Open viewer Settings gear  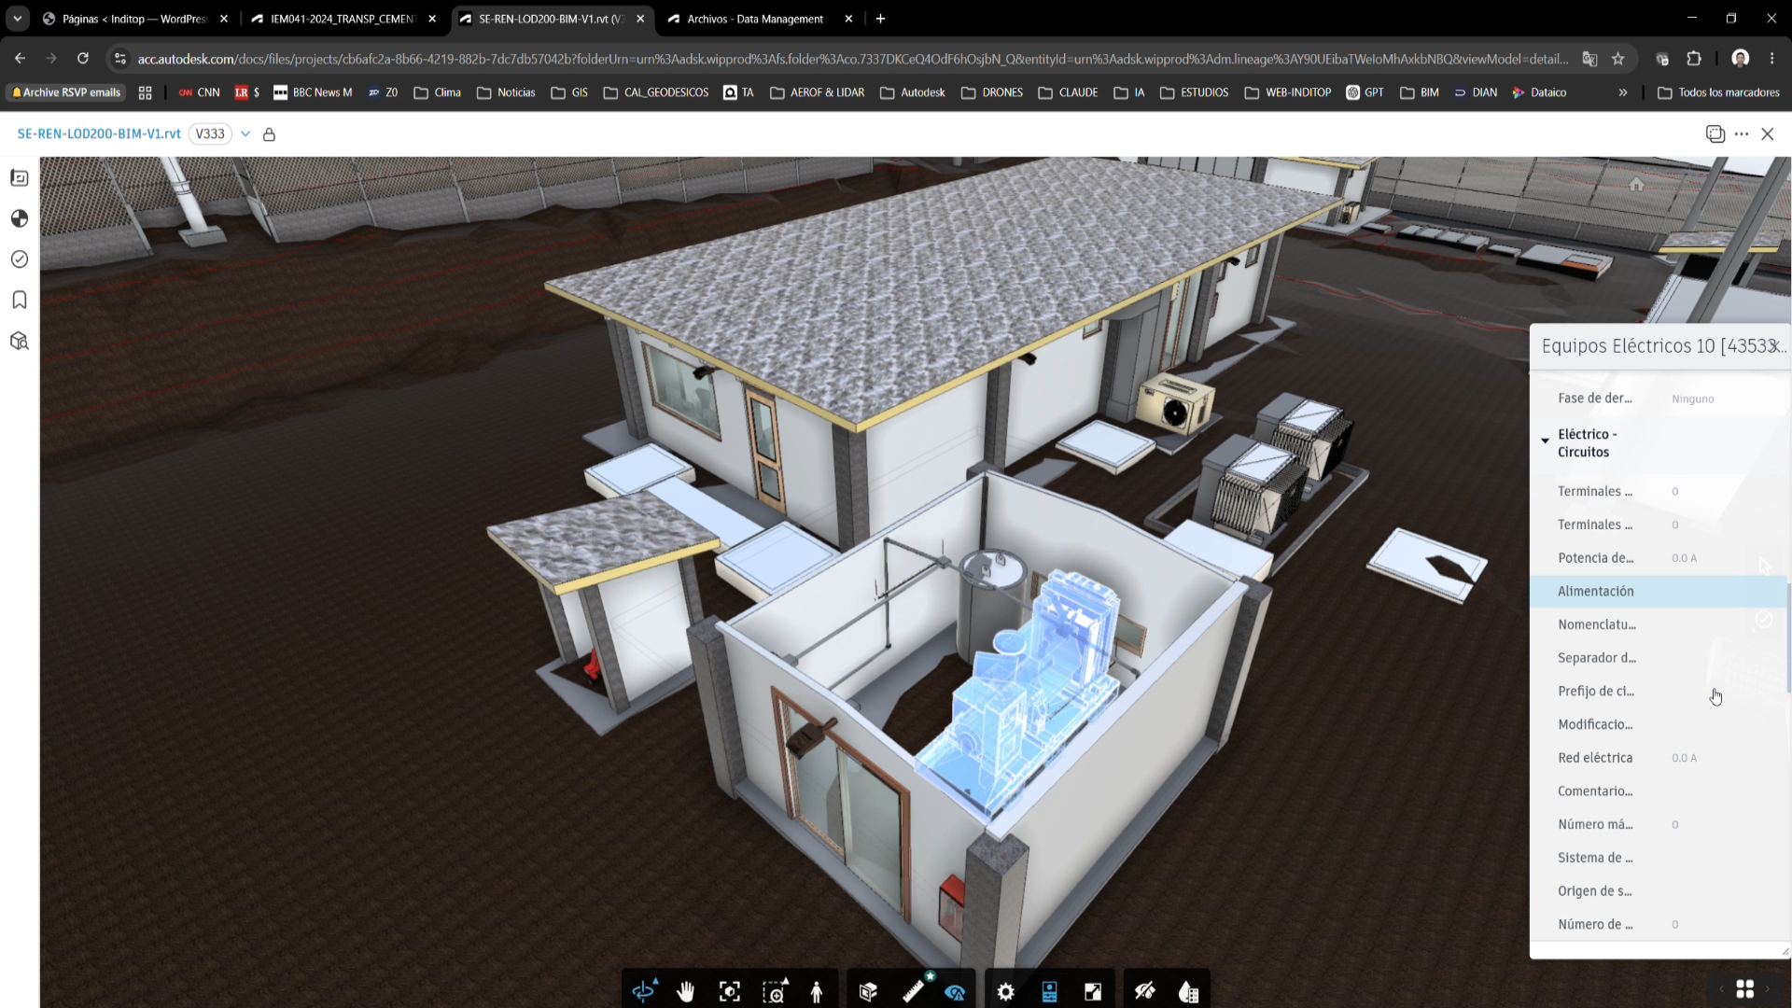click(1005, 991)
